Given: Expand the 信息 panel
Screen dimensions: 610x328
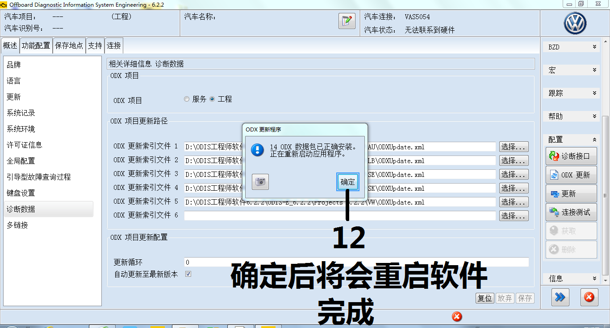Looking at the screenshot, I should pyautogui.click(x=572, y=279).
